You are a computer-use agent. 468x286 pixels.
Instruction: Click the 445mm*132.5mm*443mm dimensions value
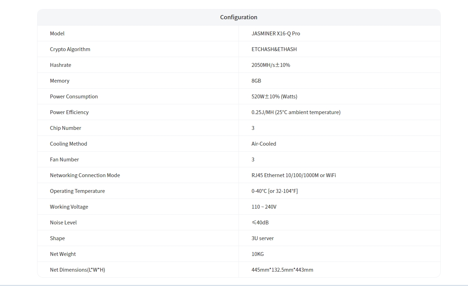click(x=282, y=270)
